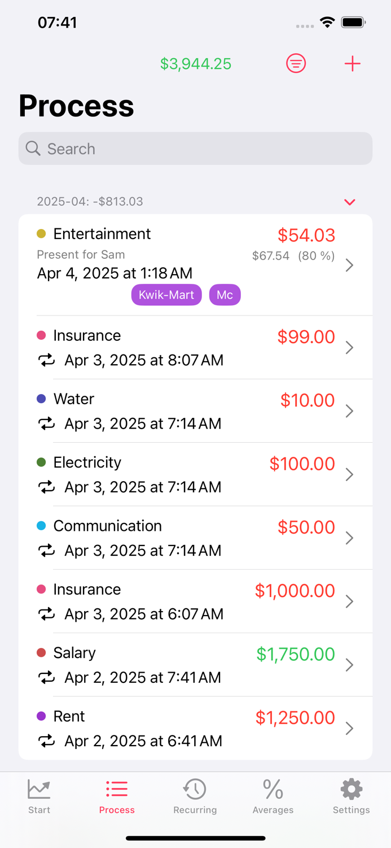Click the repeat icon next to Salary

pyautogui.click(x=47, y=677)
